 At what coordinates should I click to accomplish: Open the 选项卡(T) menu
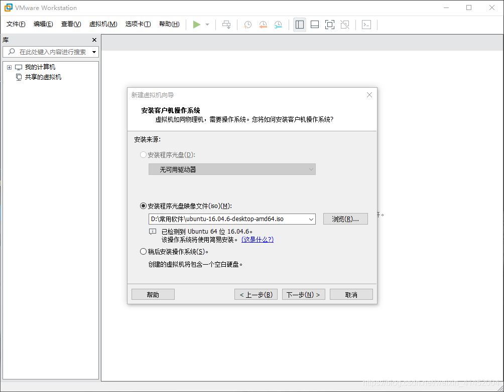[138, 24]
